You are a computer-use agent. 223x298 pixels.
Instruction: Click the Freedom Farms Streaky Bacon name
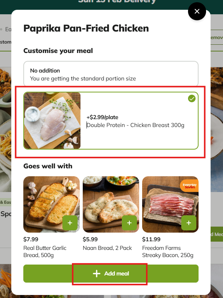coord(168,251)
